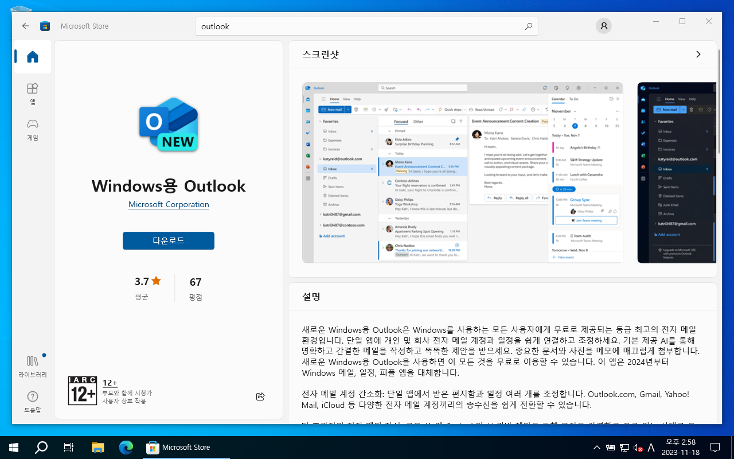Go back with the arrow icon
Screen dimensions: 734x459
click(x=25, y=26)
